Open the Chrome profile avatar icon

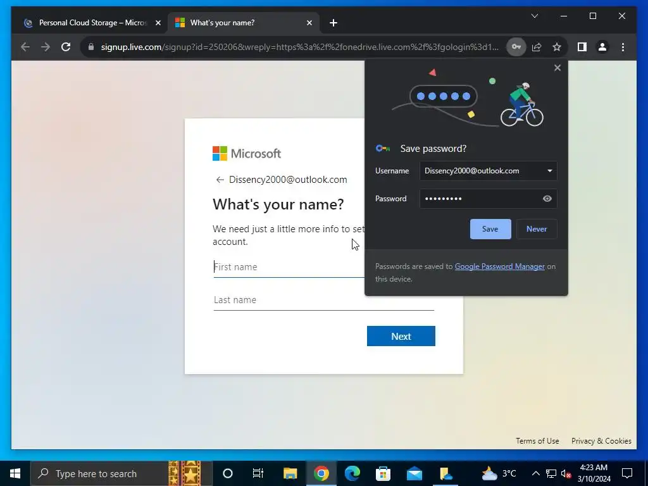(x=602, y=47)
